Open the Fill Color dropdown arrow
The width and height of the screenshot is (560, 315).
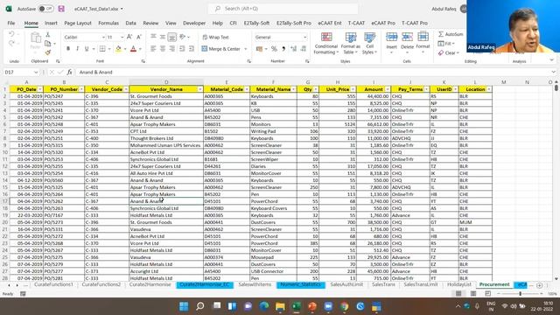click(125, 49)
